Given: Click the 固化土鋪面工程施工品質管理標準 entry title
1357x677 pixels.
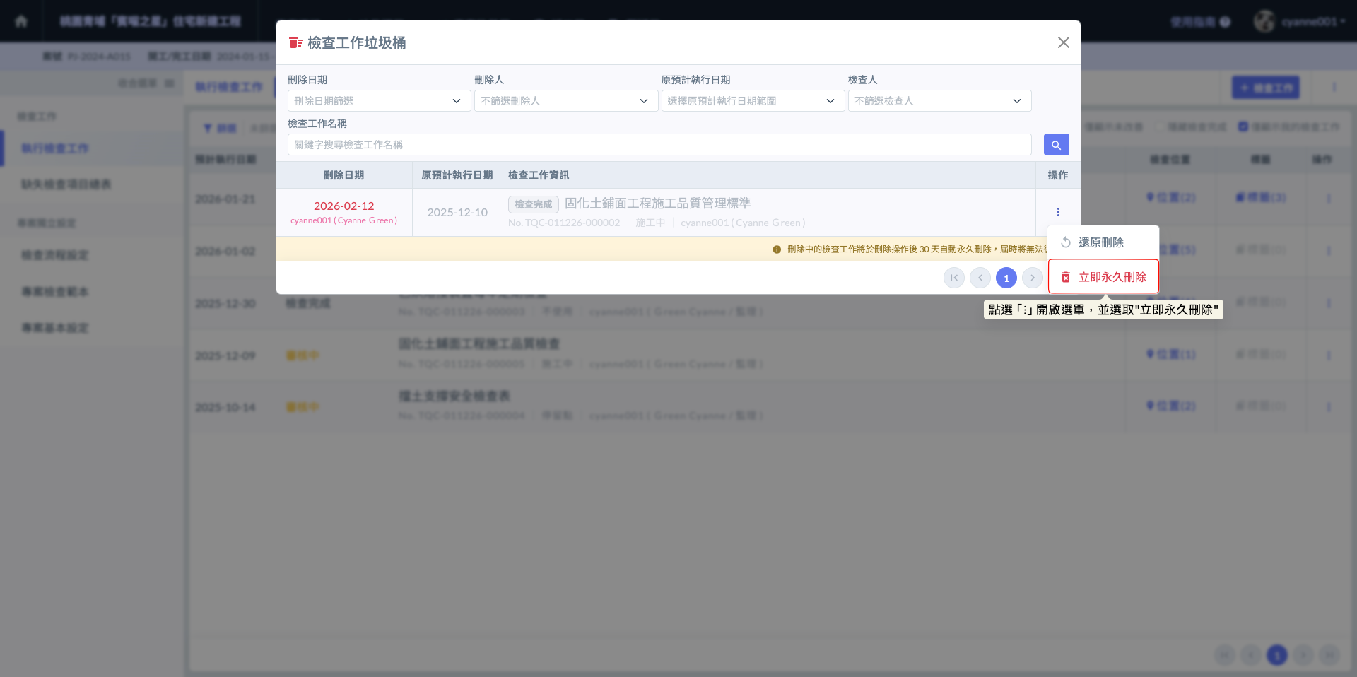Looking at the screenshot, I should point(657,204).
